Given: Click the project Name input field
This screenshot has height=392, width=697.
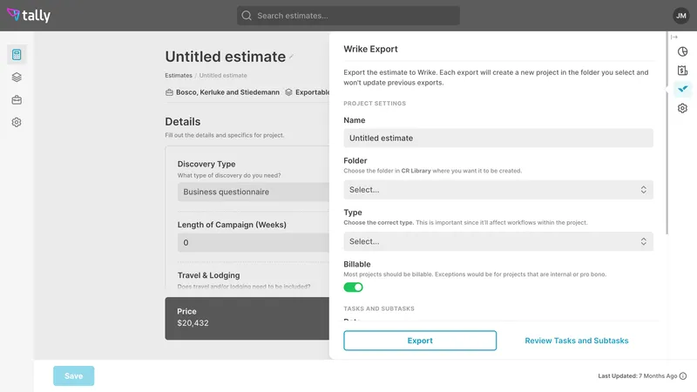Looking at the screenshot, I should 498,139.
